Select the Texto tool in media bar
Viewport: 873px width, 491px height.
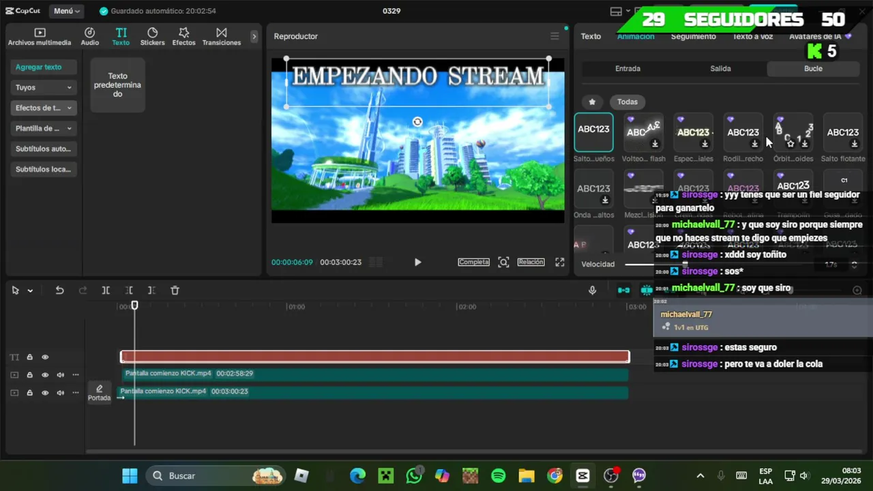(121, 37)
